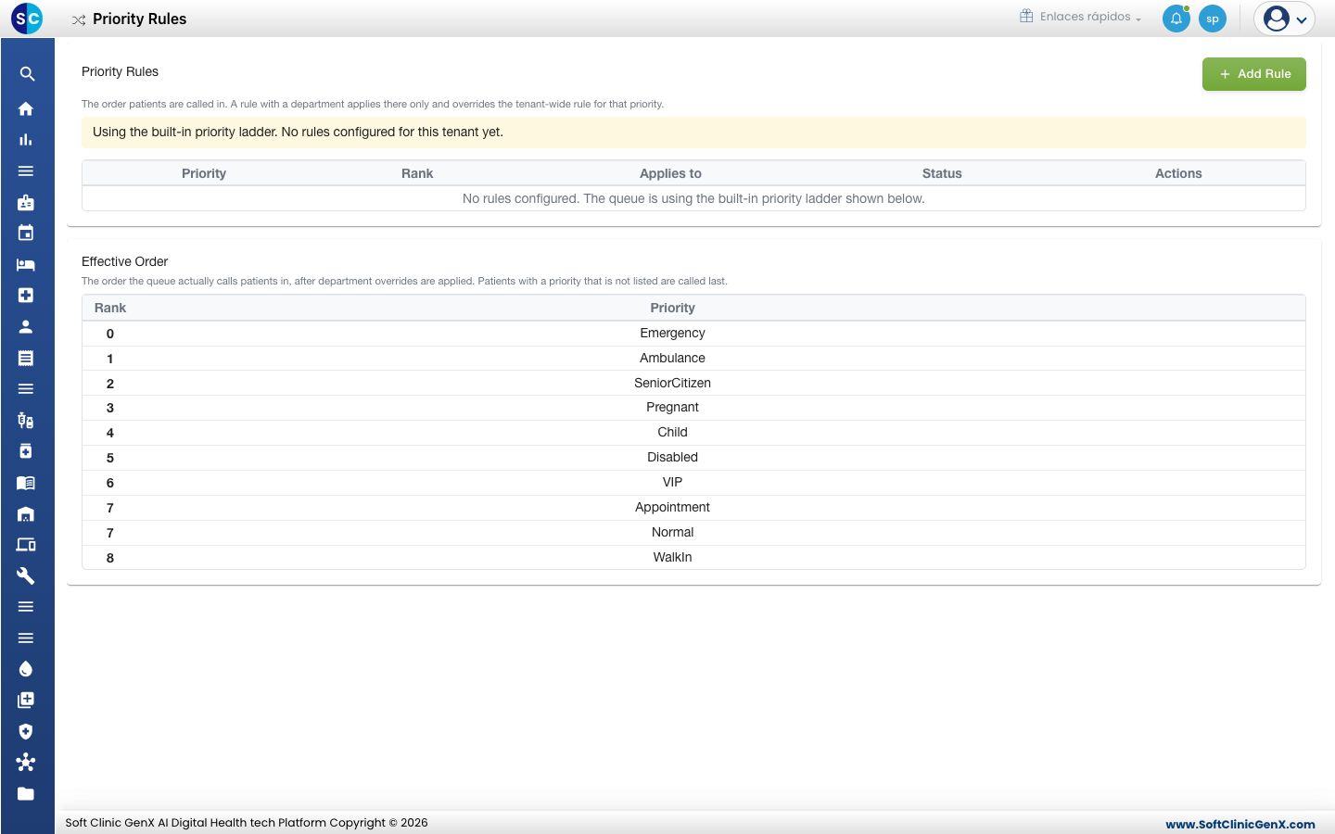Image resolution: width=1335 pixels, height=834 pixels.
Task: Click the SC logo in the top-left corner
Action: [27, 19]
